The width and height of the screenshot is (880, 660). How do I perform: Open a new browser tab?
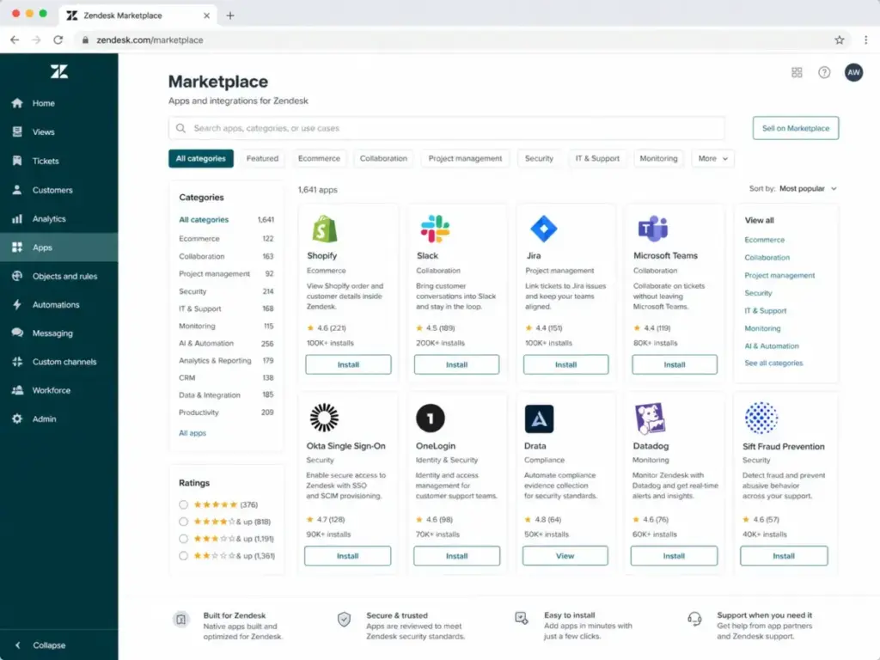230,15
